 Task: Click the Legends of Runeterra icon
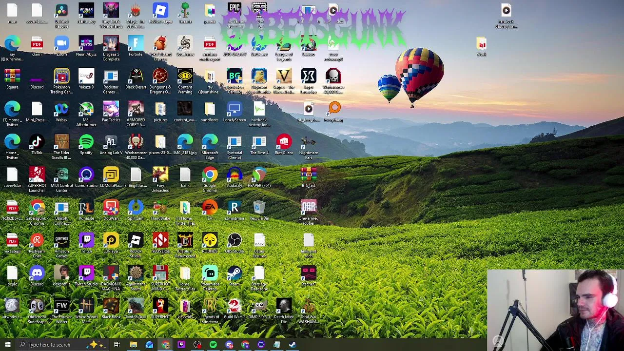(x=210, y=311)
